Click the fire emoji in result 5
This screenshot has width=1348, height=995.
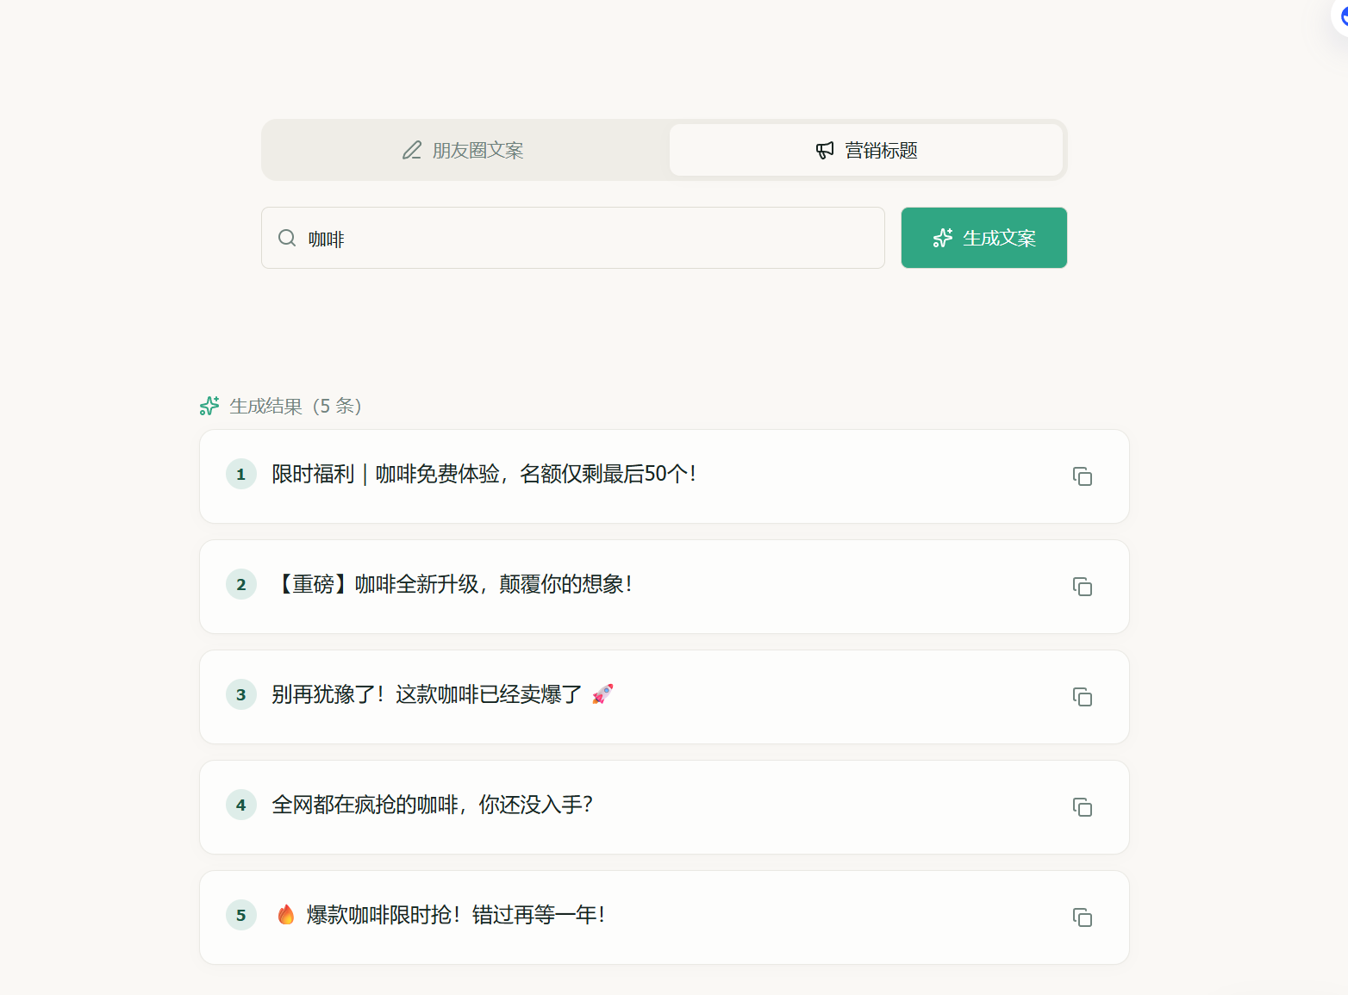coord(286,914)
